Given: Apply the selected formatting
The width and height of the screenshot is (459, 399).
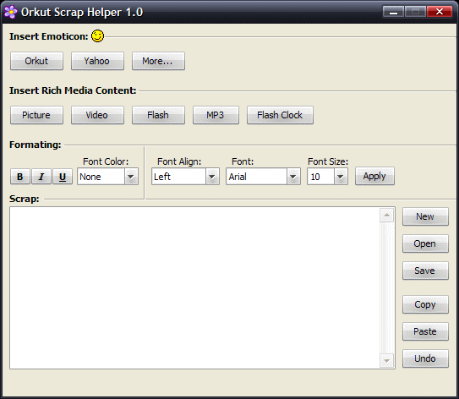Looking at the screenshot, I should tap(374, 176).
